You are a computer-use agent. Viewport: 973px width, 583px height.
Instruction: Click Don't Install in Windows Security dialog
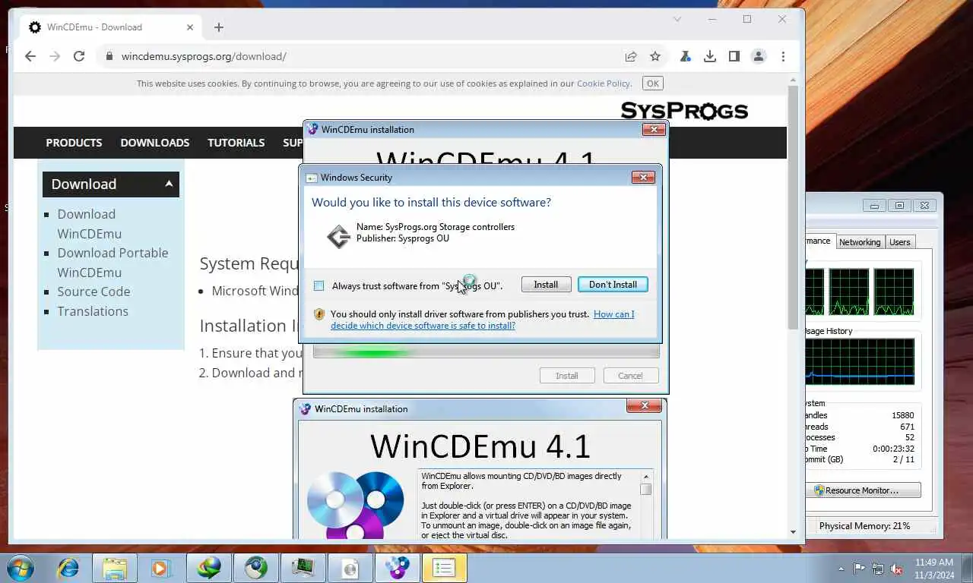[613, 285]
